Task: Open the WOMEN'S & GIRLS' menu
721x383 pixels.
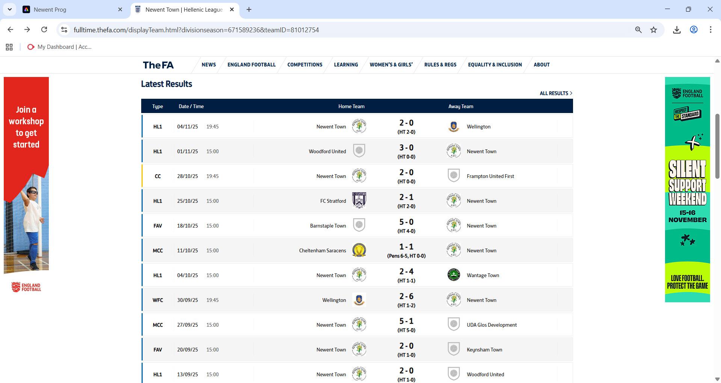Action: (391, 65)
